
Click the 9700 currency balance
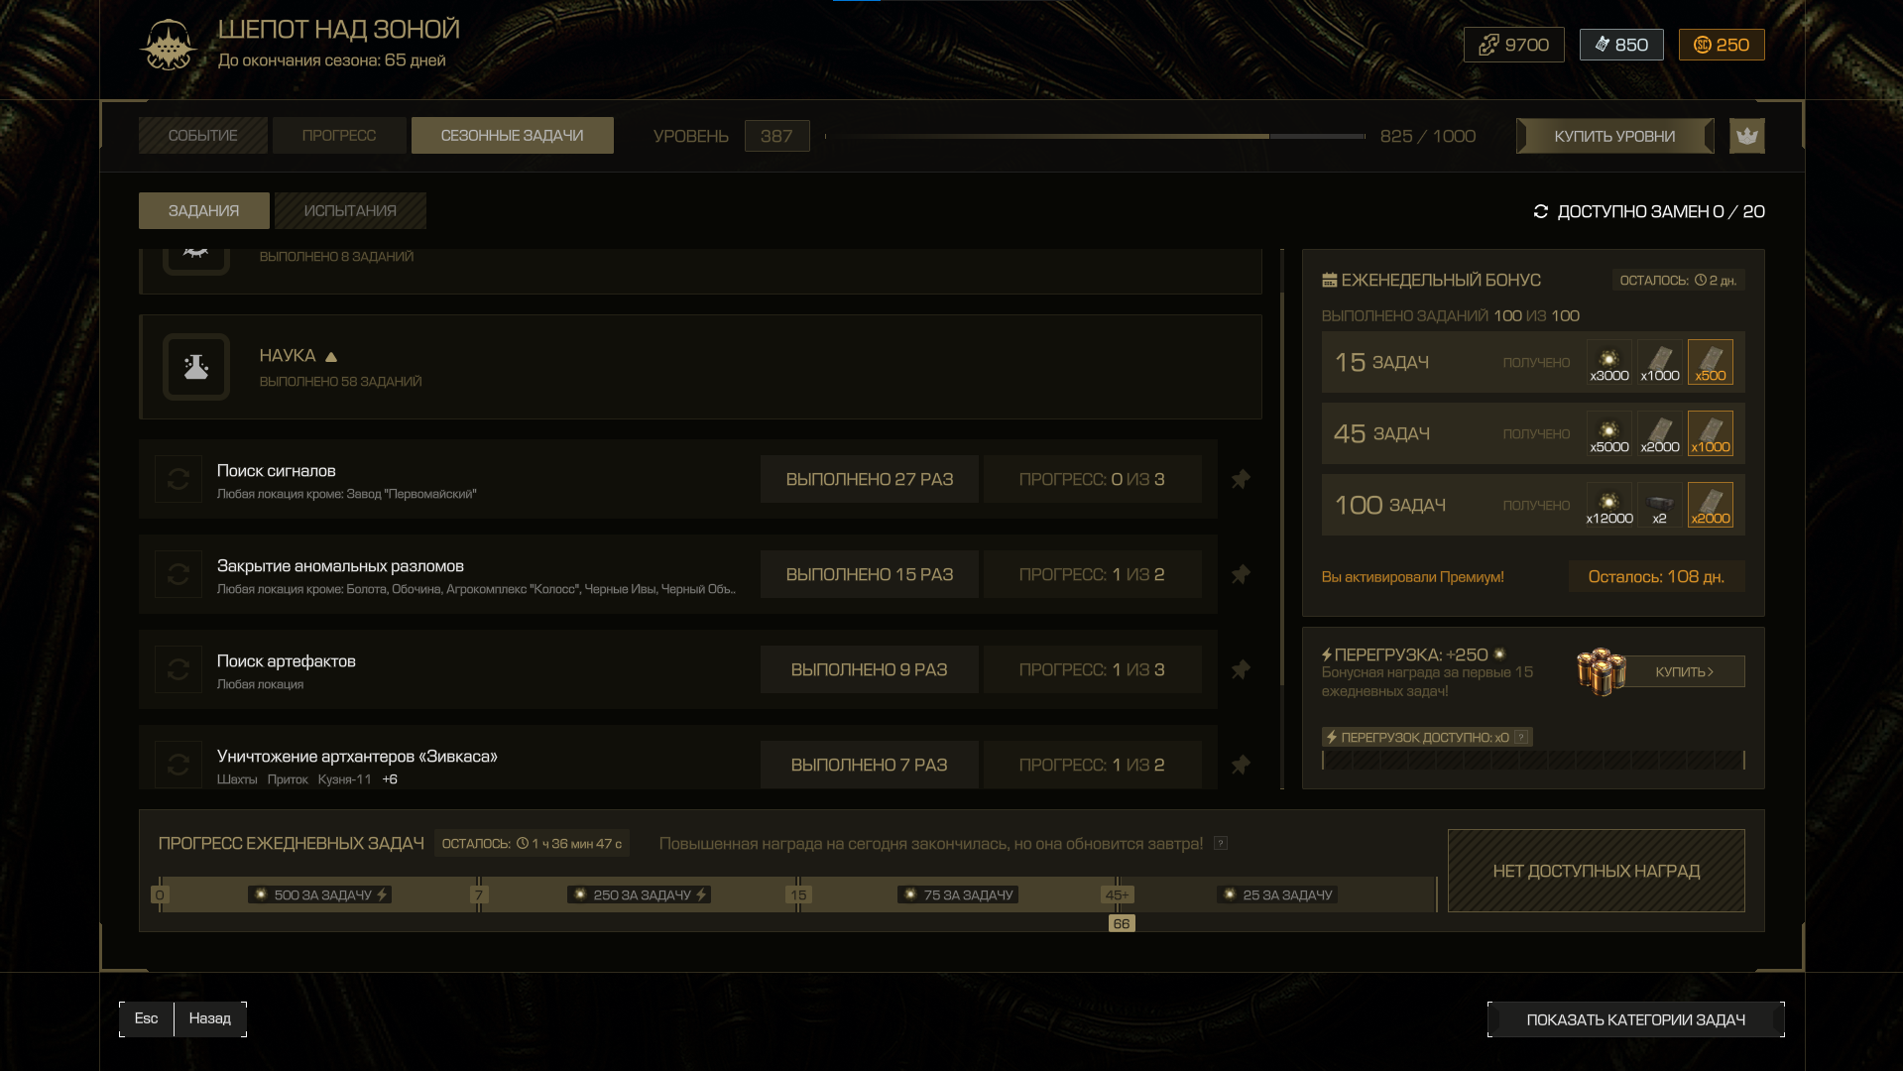[1513, 45]
